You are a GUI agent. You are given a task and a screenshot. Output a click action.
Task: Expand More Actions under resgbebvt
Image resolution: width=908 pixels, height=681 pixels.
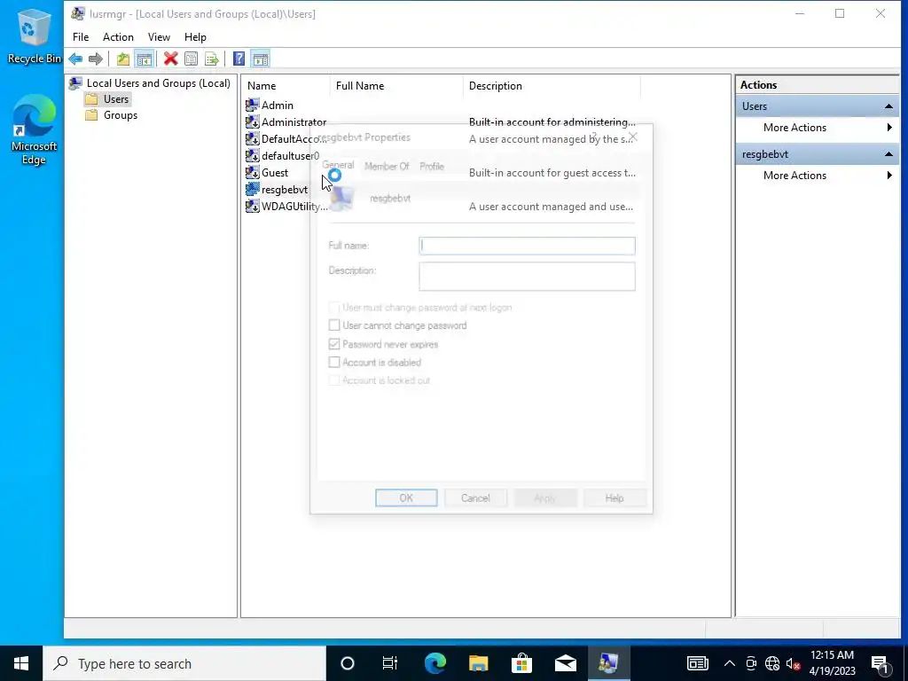point(818,176)
